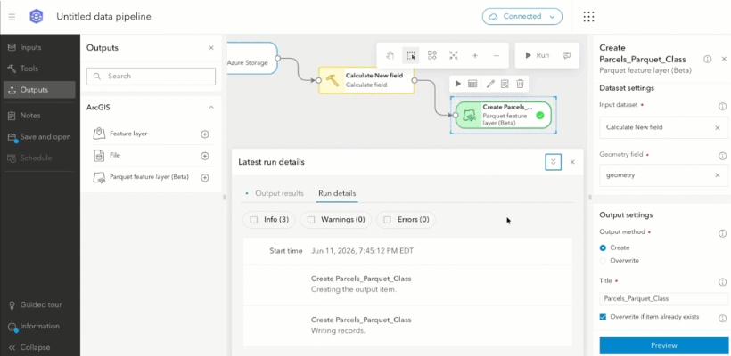Click info icon next to Geometry field
This screenshot has height=356, width=731.
coord(723,156)
